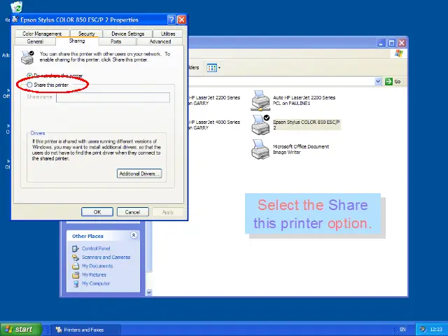Viewport: 448px width, 336px height.
Task: Select HP LaserJet 4000 Series on GARRY
Action: tap(214, 125)
